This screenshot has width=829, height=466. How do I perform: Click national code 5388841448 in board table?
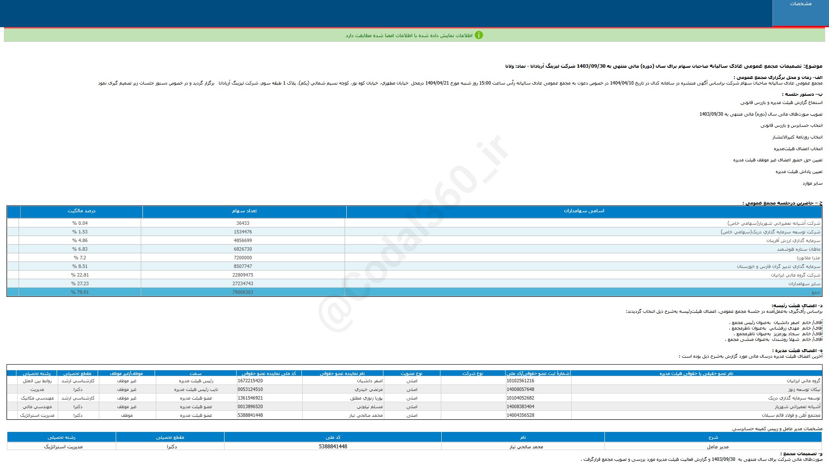[x=250, y=415]
